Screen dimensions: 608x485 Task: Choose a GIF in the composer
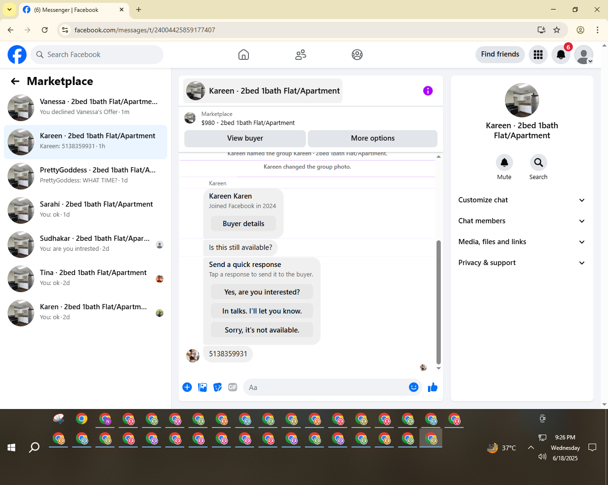coord(233,387)
